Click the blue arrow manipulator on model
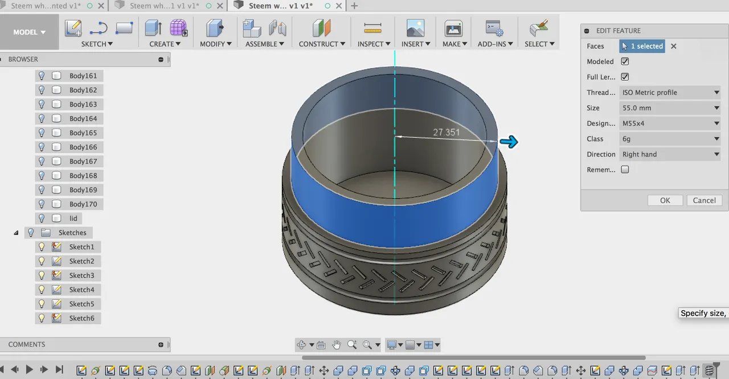 coord(509,142)
